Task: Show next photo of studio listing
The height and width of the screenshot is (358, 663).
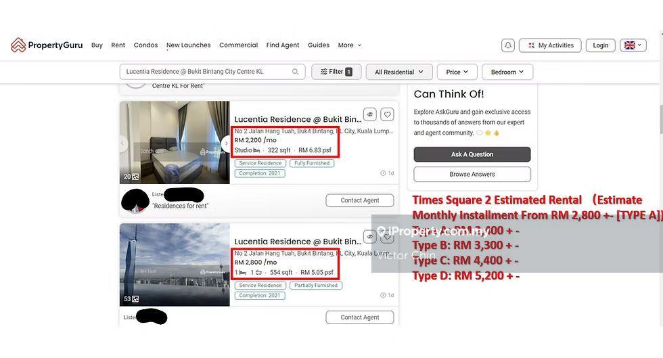Action: pos(226,143)
